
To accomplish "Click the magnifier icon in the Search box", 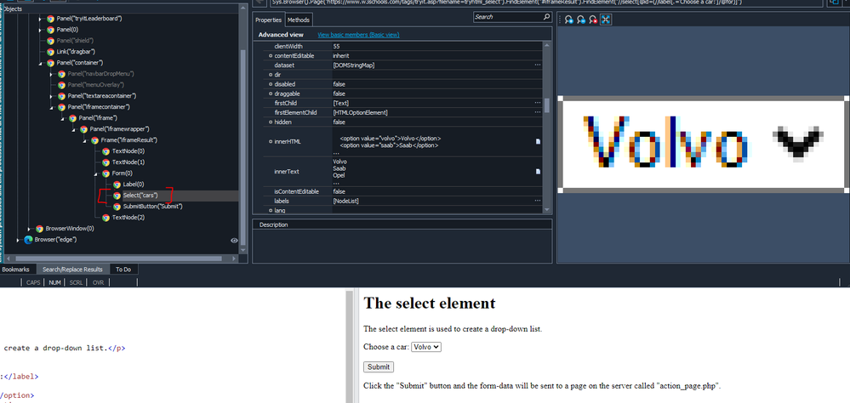I will pos(546,17).
